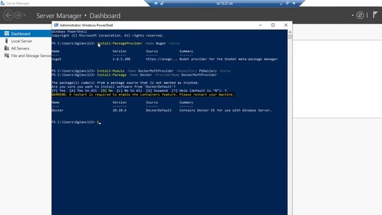Click the nuget version 2.8.5.208 value

(121, 59)
